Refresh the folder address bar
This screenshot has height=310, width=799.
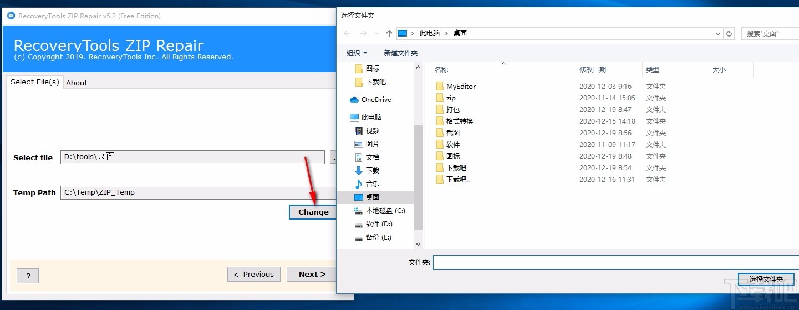click(x=730, y=33)
